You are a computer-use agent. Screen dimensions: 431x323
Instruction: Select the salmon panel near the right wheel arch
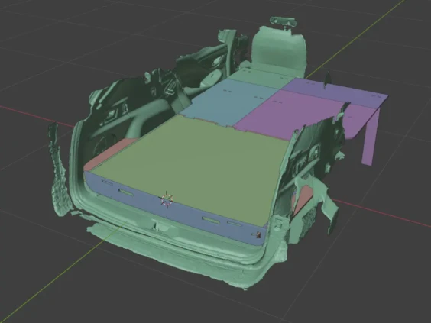coord(303,199)
